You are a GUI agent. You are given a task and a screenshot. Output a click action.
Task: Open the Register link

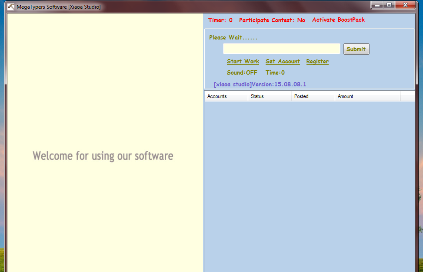coord(317,62)
